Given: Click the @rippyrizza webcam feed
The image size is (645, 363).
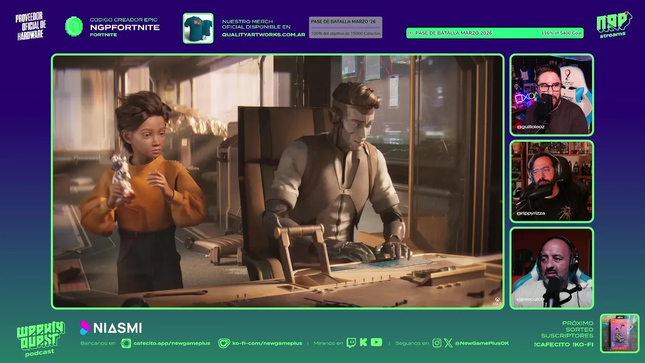Looking at the screenshot, I should [x=552, y=181].
